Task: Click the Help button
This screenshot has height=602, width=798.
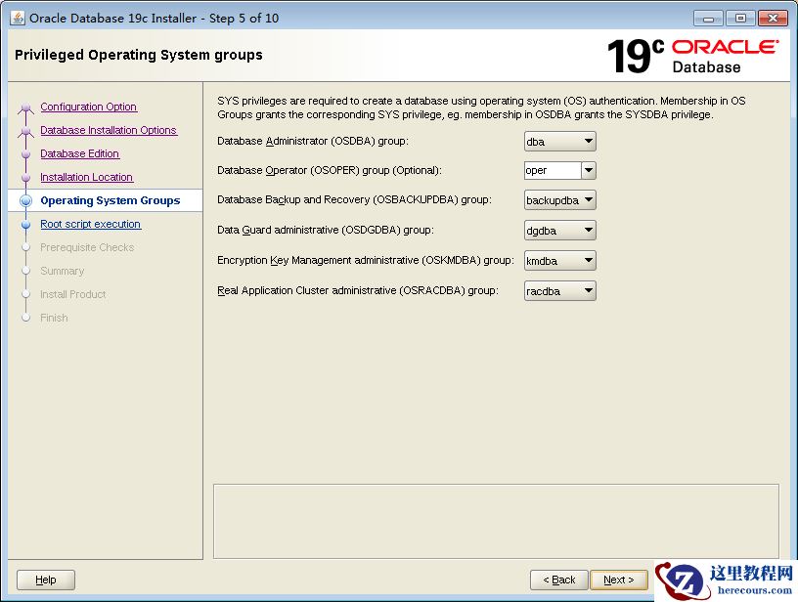Action: click(46, 580)
